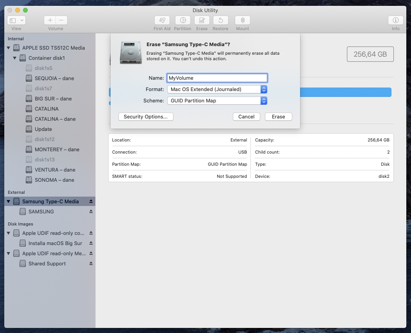This screenshot has width=411, height=333.
Task: Eject the SAMSUNG volume
Action: coord(91,211)
